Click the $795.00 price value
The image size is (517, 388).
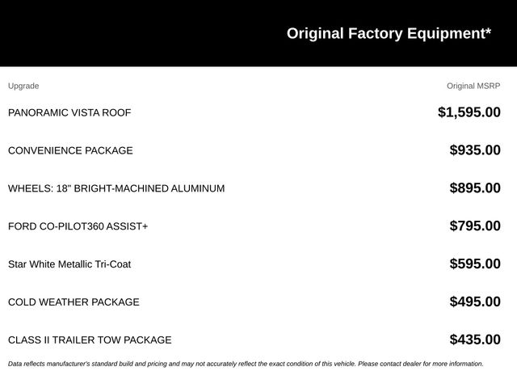tap(475, 226)
